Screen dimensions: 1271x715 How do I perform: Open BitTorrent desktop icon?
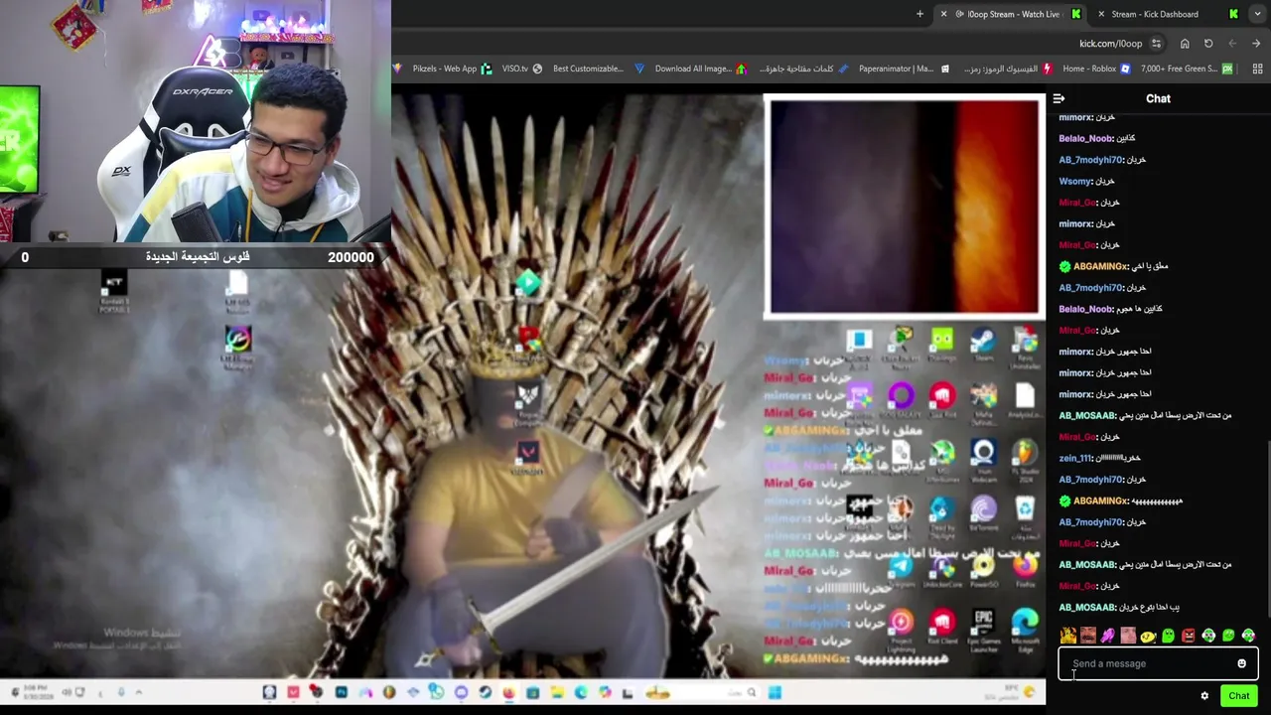pos(983,512)
